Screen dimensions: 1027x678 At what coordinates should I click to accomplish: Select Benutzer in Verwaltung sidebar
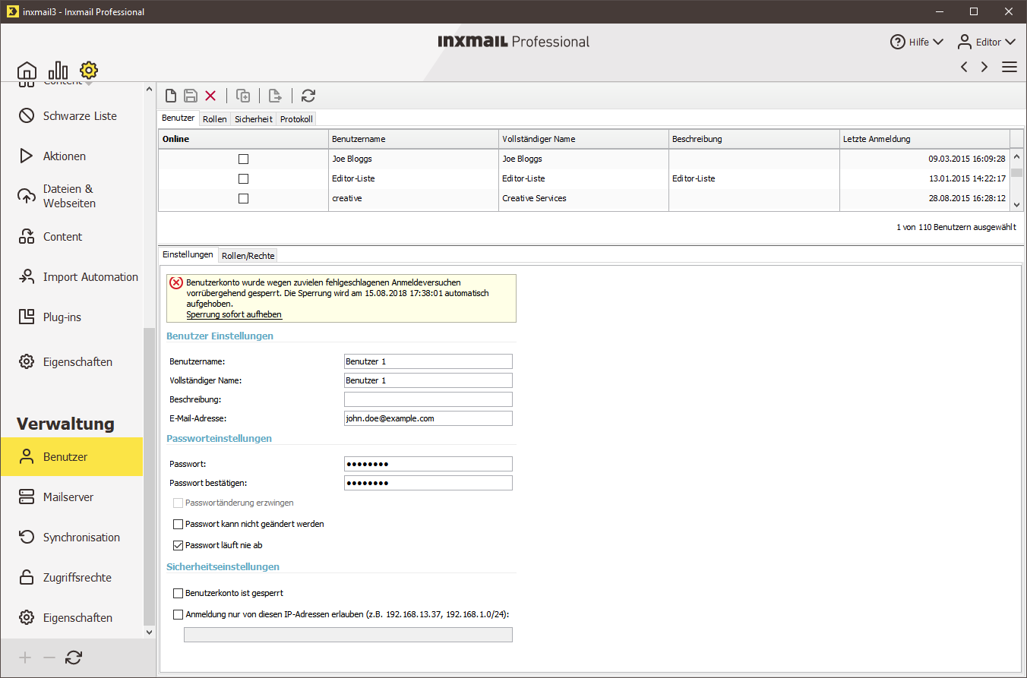pyautogui.click(x=71, y=457)
